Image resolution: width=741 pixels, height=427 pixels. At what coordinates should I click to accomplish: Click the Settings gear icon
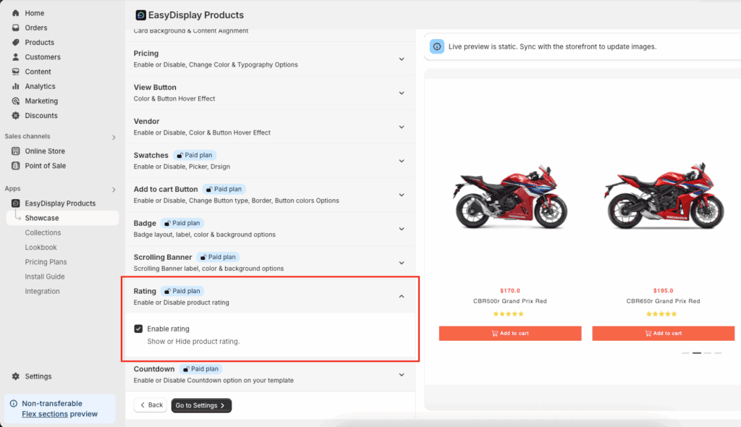point(16,376)
